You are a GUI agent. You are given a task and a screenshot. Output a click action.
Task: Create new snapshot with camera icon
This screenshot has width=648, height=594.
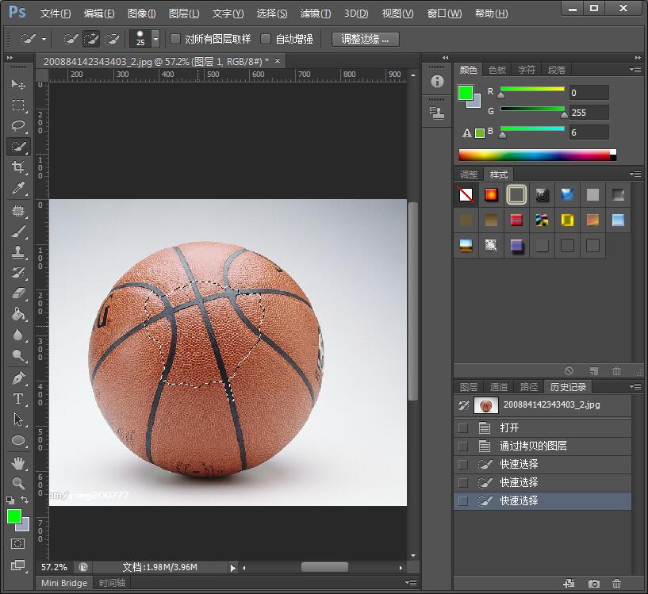[593, 583]
